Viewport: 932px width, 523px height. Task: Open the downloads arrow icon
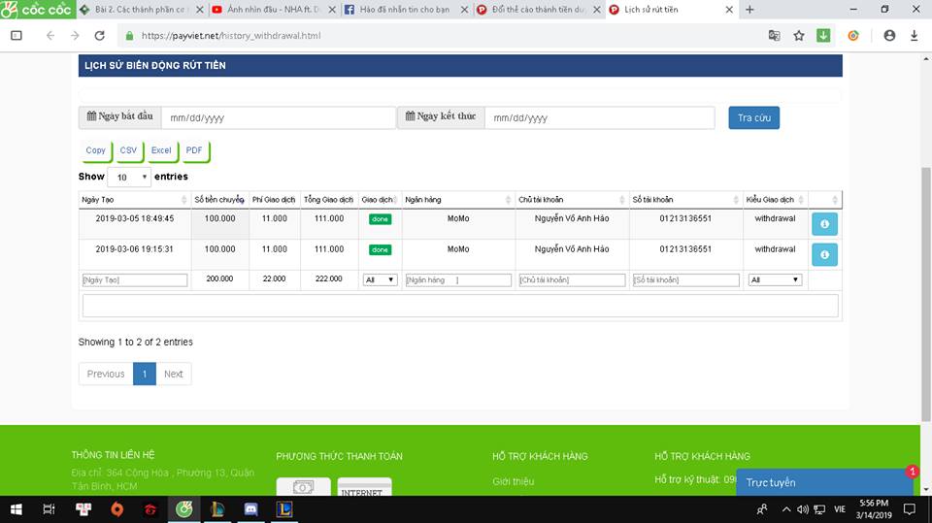(x=915, y=36)
